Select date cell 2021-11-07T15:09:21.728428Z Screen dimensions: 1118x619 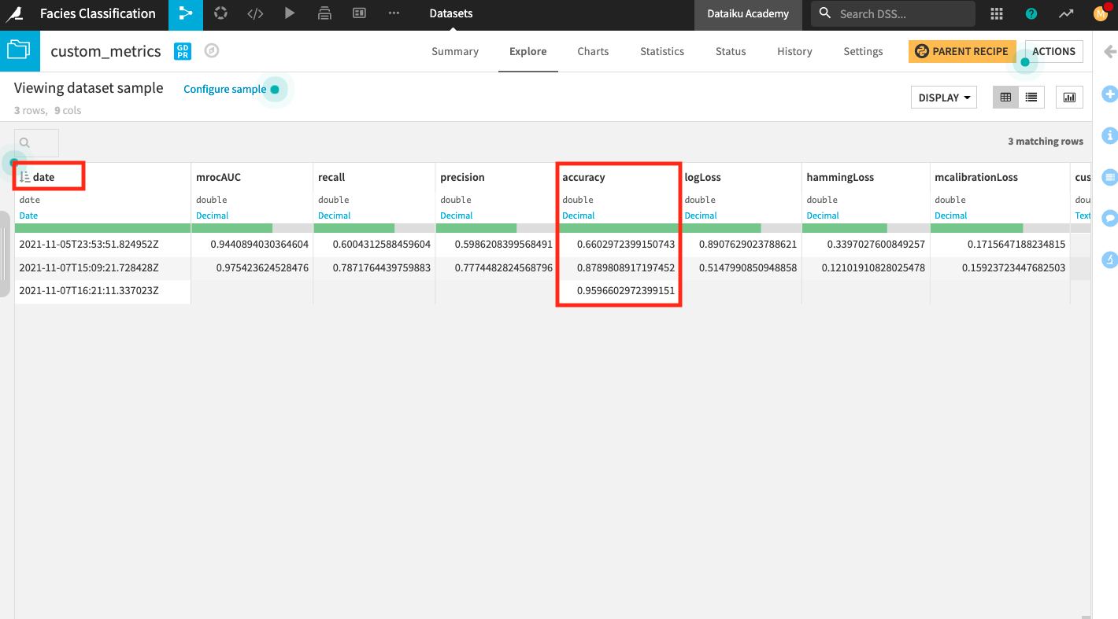point(102,268)
